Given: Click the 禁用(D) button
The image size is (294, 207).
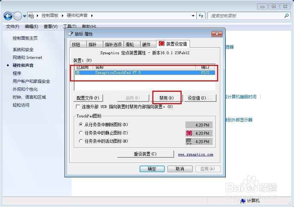Looking at the screenshot, I should point(166,98).
